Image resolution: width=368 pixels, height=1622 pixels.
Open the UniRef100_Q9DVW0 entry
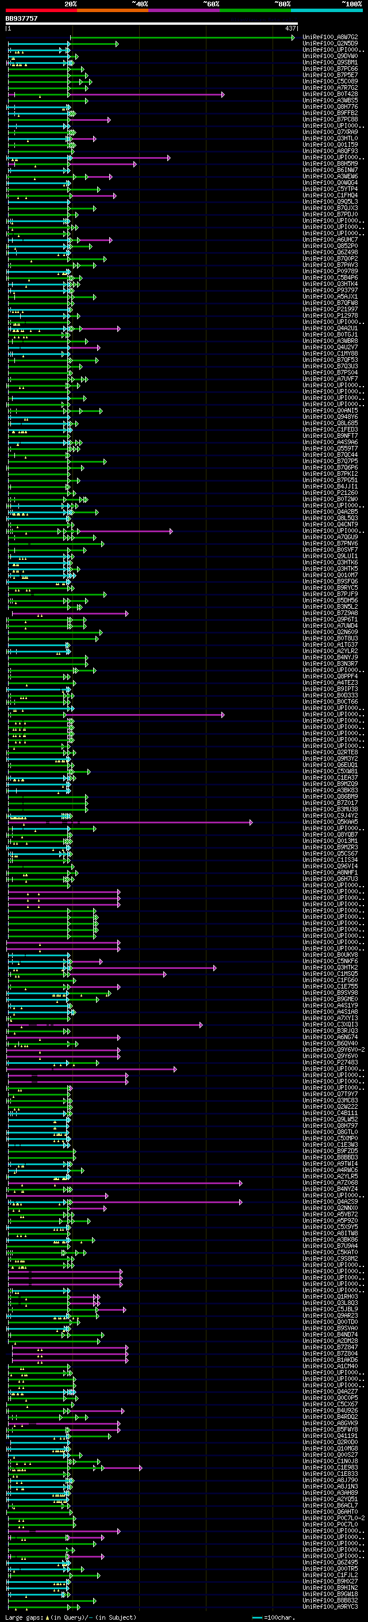click(330, 56)
